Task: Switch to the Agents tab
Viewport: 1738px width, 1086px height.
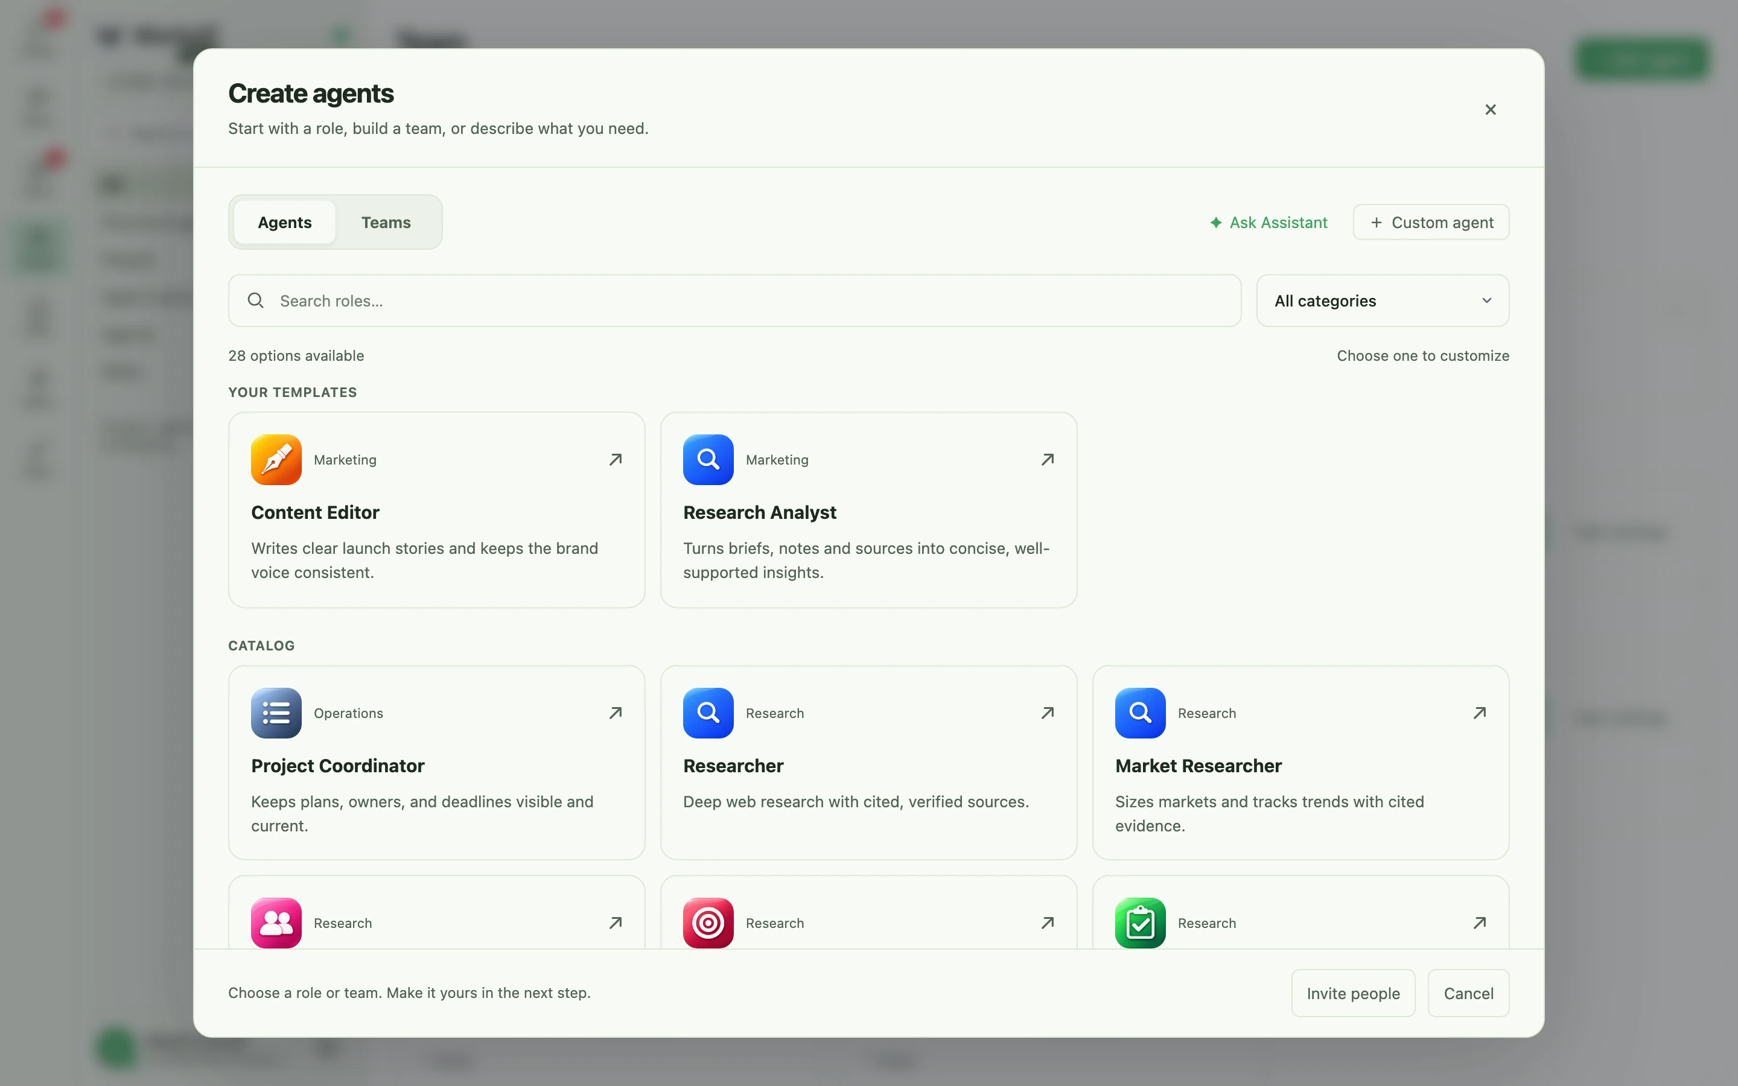Action: (x=284, y=223)
